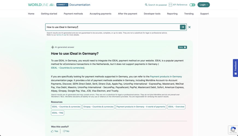Click the 'Was this useful?' text

pos(60,127)
